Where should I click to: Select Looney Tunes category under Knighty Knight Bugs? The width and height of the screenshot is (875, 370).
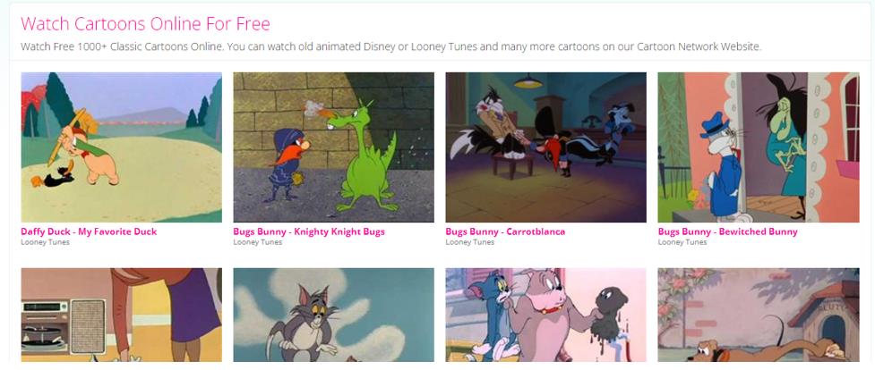[257, 242]
